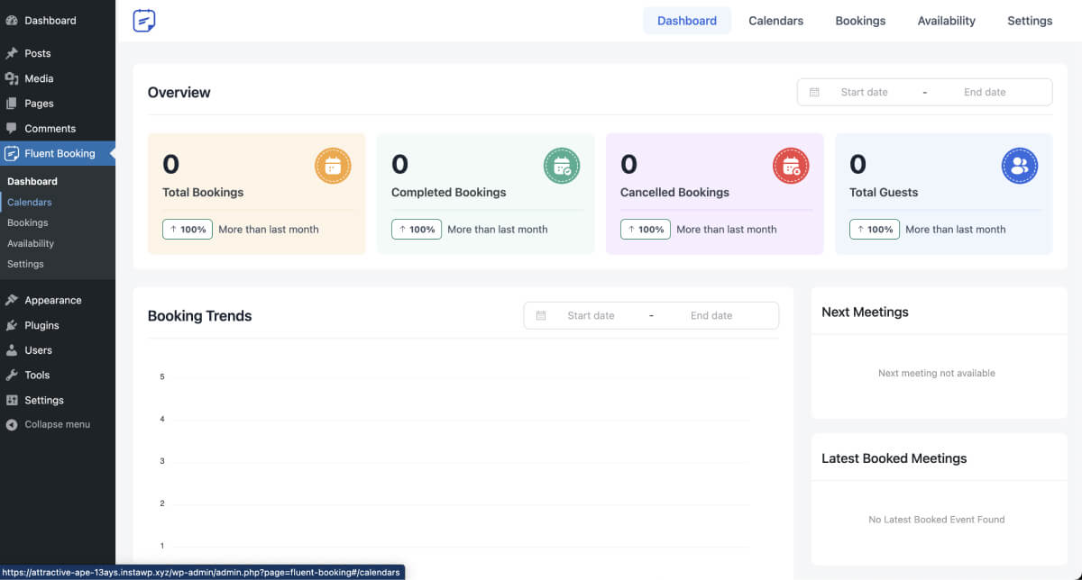Viewport: 1082px width, 580px height.
Task: Click the Plugins icon in sidebar
Action: tap(12, 325)
